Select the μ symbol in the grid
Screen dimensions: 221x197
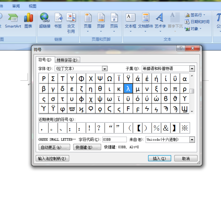(137, 89)
